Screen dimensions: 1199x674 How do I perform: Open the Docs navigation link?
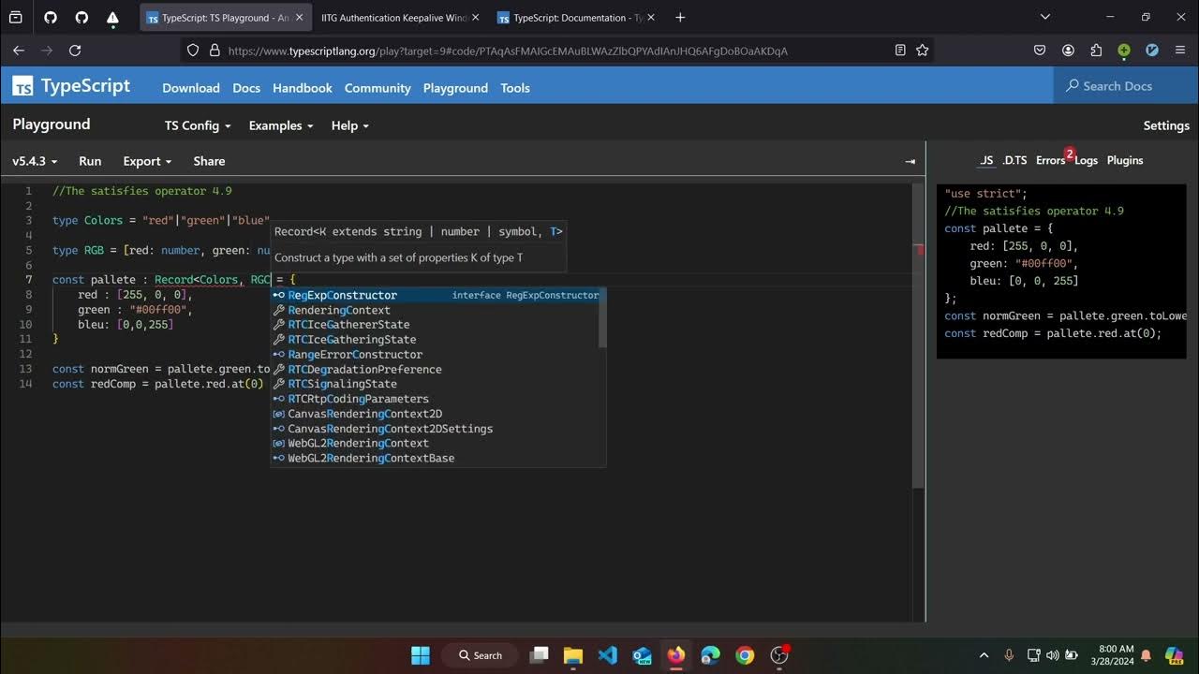pyautogui.click(x=246, y=88)
